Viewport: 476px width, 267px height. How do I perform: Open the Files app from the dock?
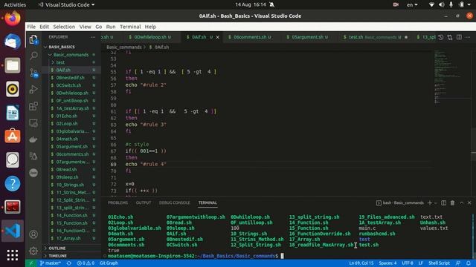(13, 65)
